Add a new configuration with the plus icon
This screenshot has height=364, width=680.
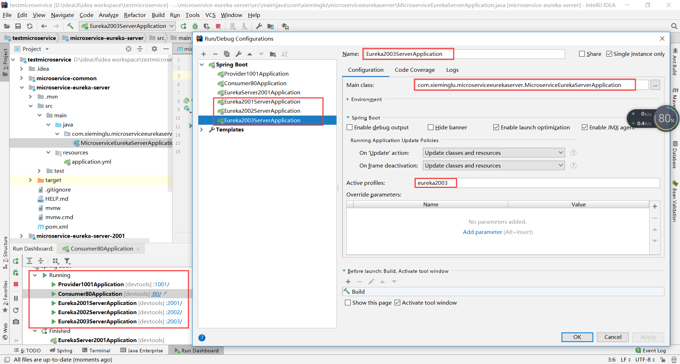(x=204, y=54)
